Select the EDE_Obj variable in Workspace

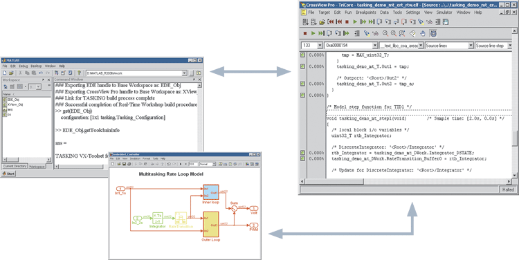[10, 100]
